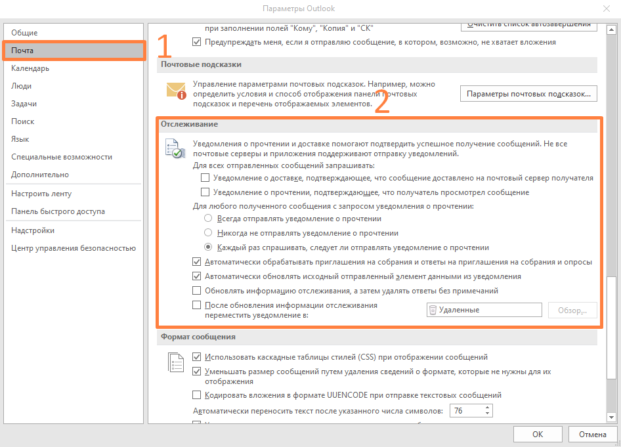
Task: Close the Параметры Outlook dialog
Action: click(607, 9)
